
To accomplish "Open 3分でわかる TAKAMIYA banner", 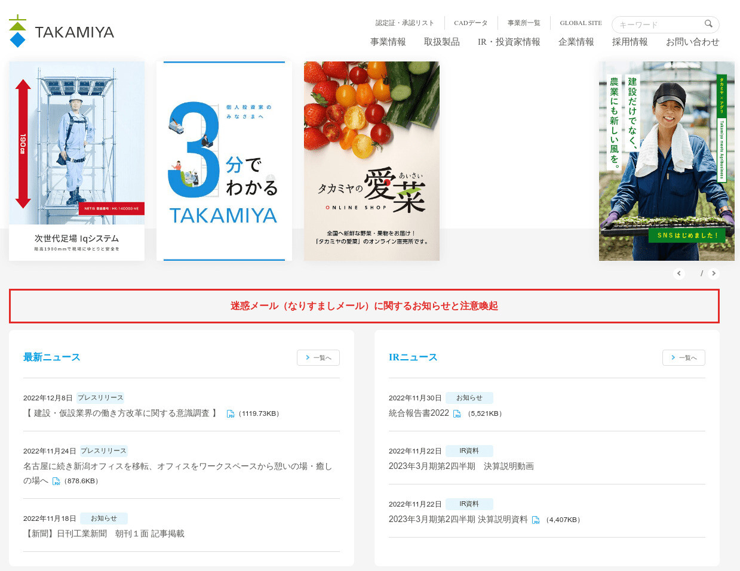I will 224,161.
